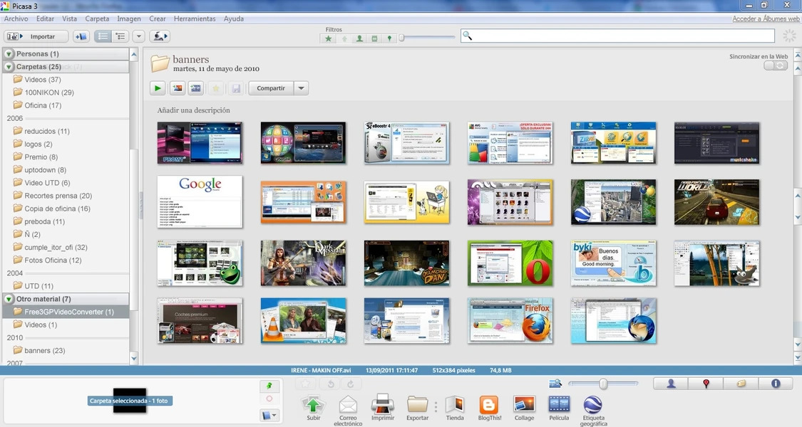Collapse the Carpetas section

9,67
